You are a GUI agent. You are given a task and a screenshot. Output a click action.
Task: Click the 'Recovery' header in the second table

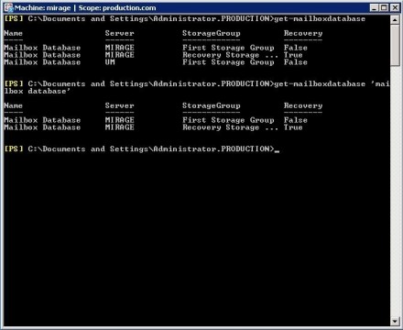(303, 106)
